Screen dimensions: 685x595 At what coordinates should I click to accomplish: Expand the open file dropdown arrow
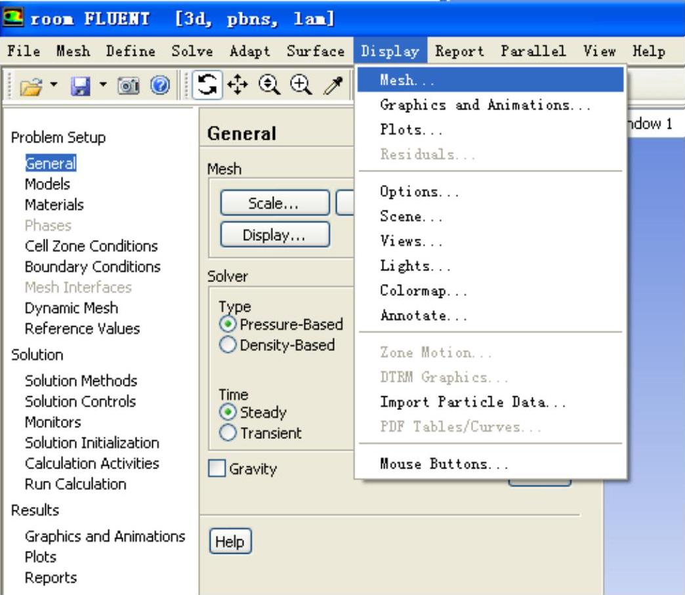coord(54,83)
